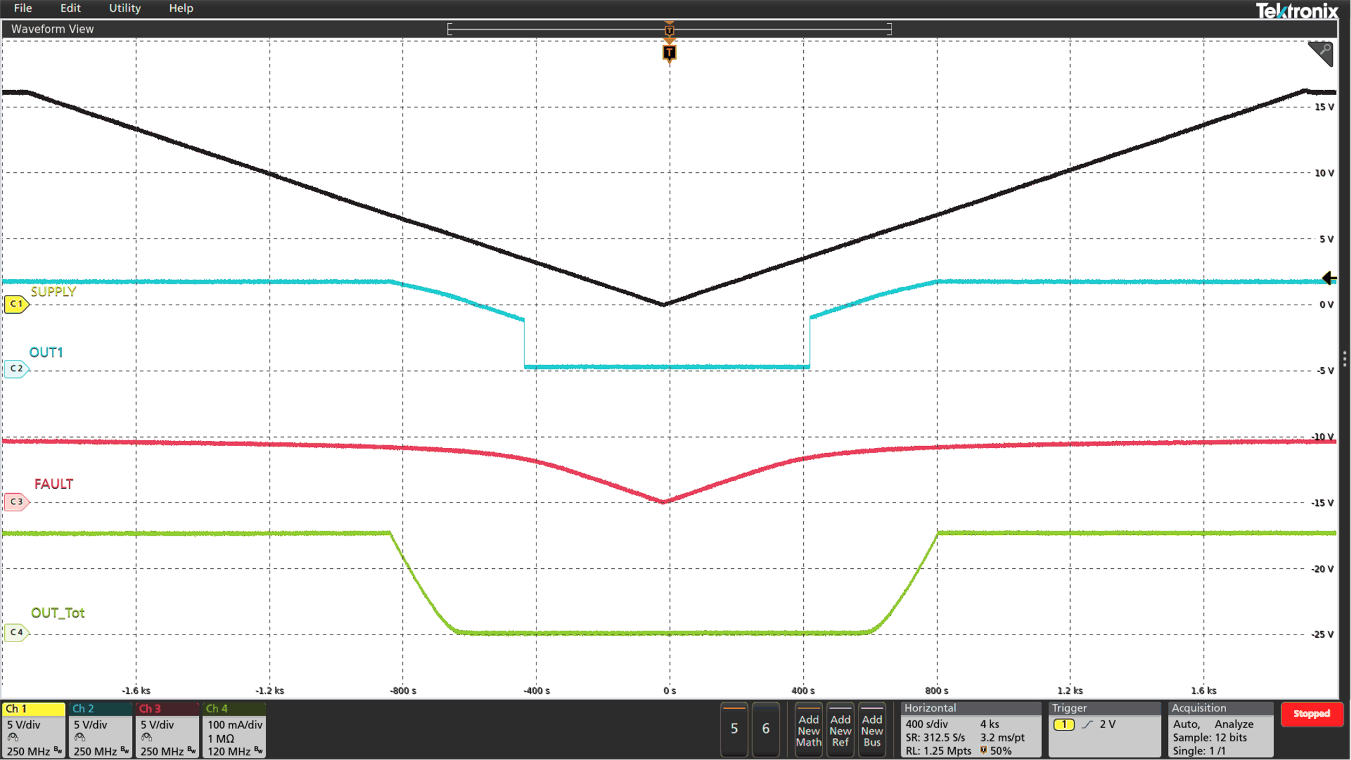The width and height of the screenshot is (1351, 760).
Task: Click the Add New Ref button
Action: pyautogui.click(x=841, y=731)
